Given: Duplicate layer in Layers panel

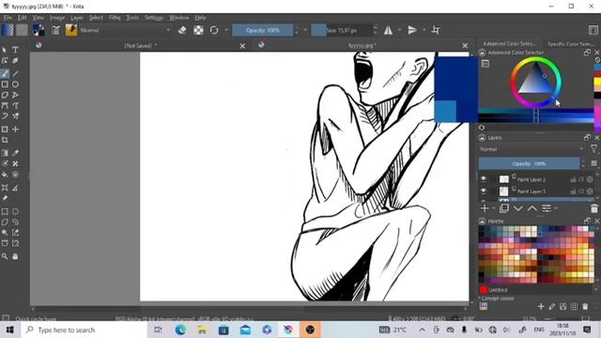Looking at the screenshot, I should click(x=504, y=208).
